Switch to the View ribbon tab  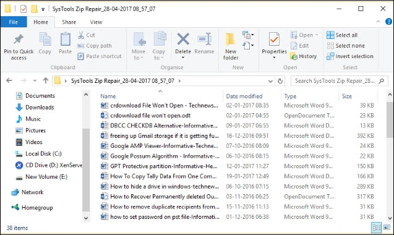[x=96, y=22]
